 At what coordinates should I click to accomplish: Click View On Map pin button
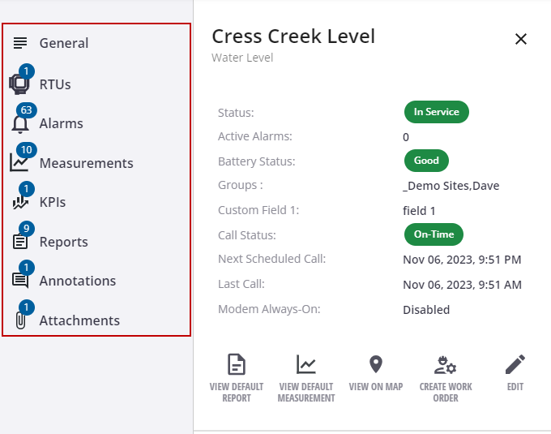click(x=376, y=373)
